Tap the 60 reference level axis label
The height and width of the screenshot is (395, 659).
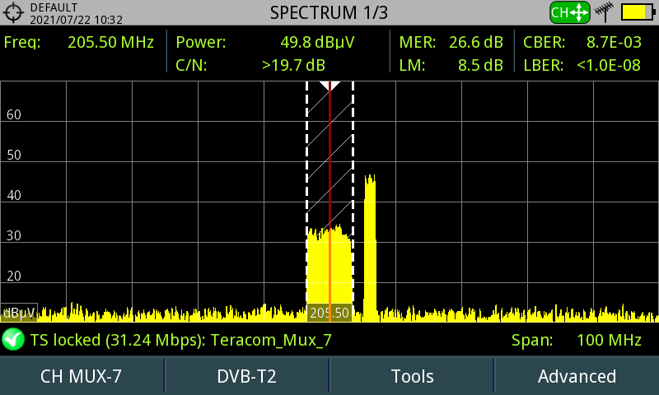click(14, 114)
